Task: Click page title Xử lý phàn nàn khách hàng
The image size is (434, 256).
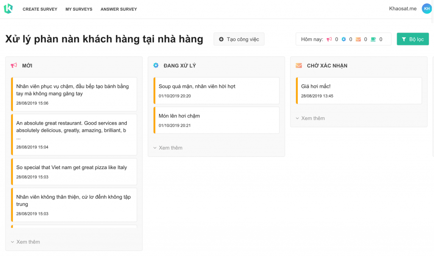Action: point(104,39)
